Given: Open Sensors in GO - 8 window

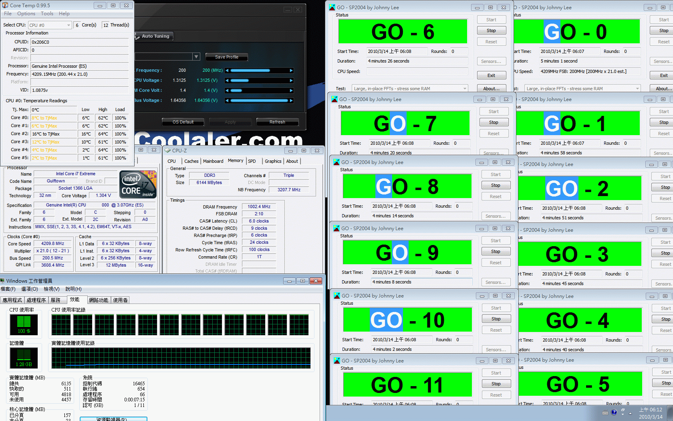Looking at the screenshot, I should pyautogui.click(x=496, y=216).
